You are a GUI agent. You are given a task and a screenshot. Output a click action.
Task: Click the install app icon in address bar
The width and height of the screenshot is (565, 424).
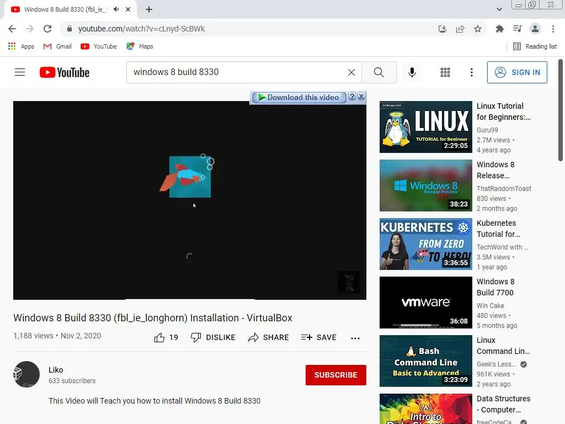pyautogui.click(x=443, y=29)
